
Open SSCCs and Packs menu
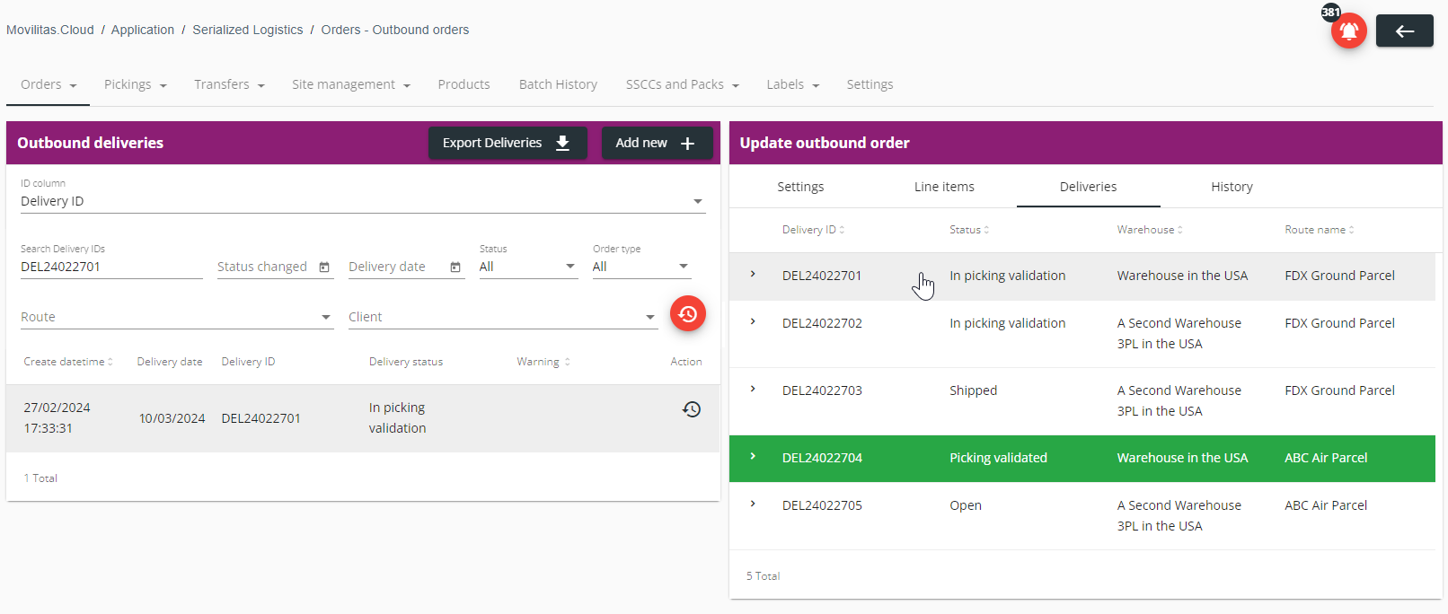(x=683, y=84)
